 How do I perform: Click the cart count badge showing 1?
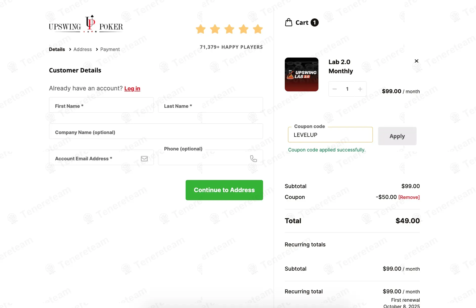point(314,22)
